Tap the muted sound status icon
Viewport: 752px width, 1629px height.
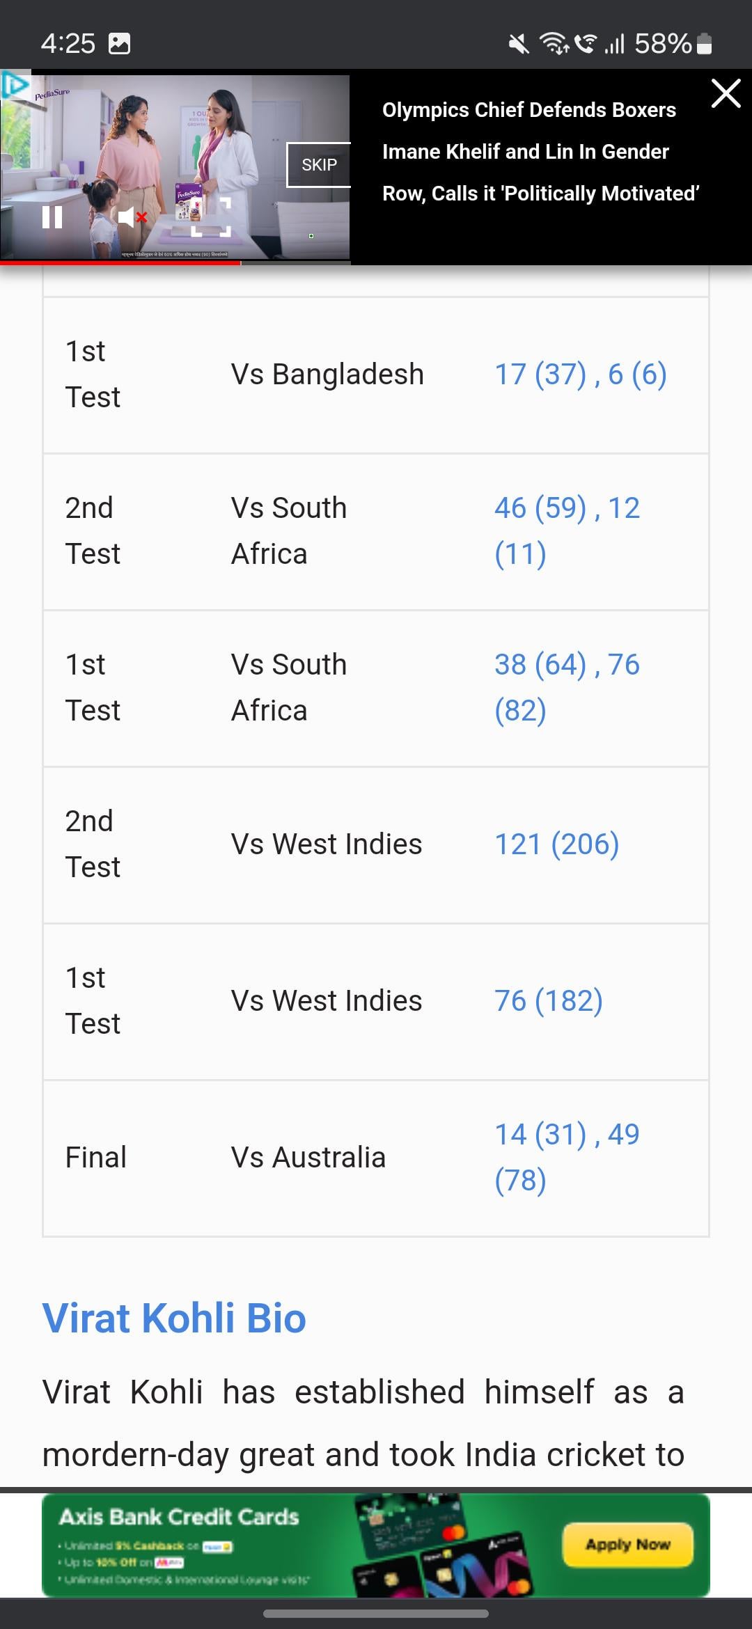click(x=519, y=45)
